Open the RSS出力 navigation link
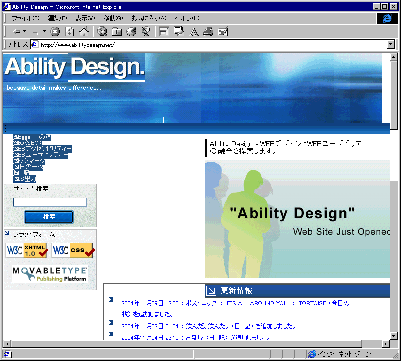The height and width of the screenshot is (361, 401). coord(25,179)
